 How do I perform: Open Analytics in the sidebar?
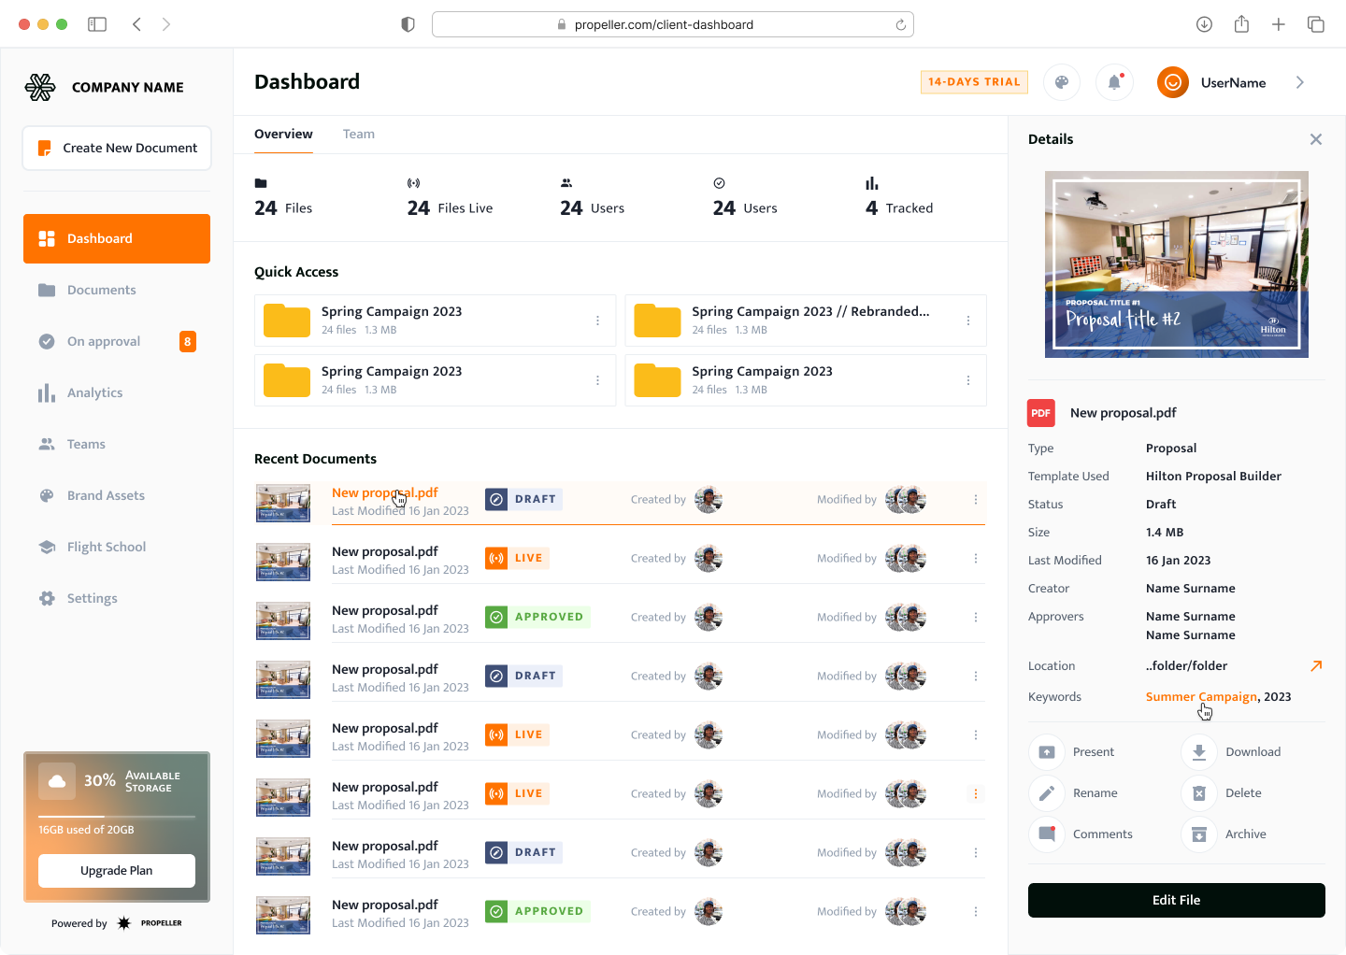click(x=94, y=393)
